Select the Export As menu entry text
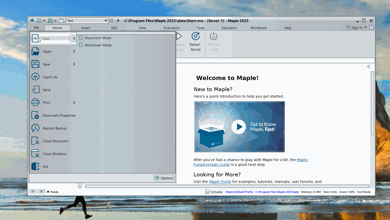Screen dimensions: 390x220 point(50,77)
